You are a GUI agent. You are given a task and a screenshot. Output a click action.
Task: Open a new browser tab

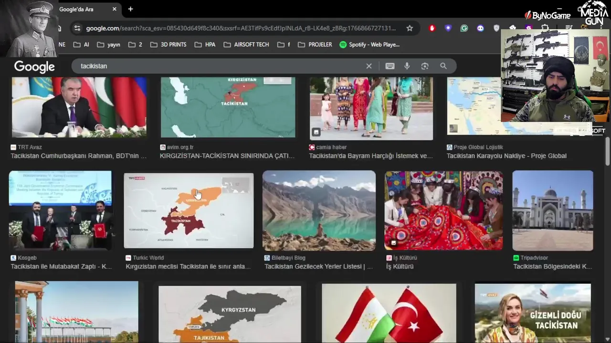click(x=130, y=9)
